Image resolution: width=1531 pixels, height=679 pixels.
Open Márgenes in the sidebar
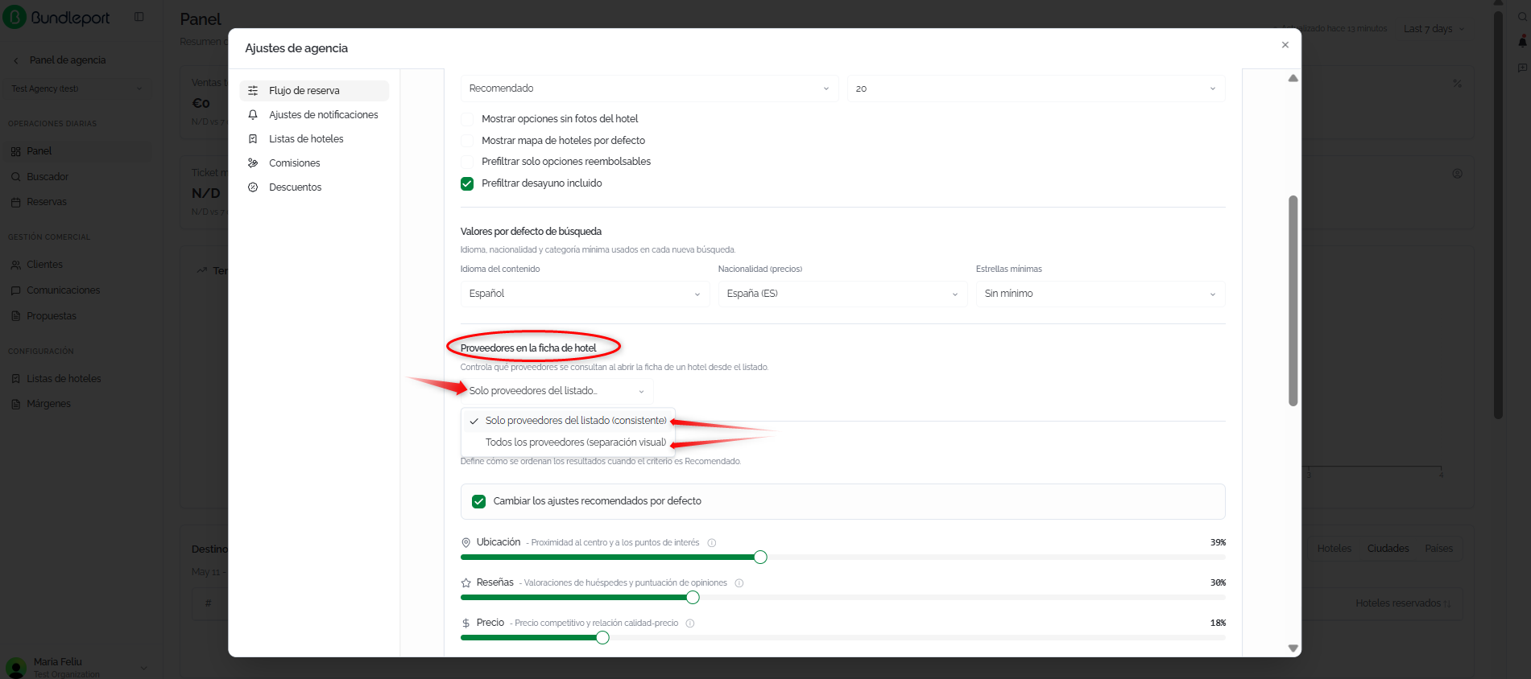coord(77,404)
